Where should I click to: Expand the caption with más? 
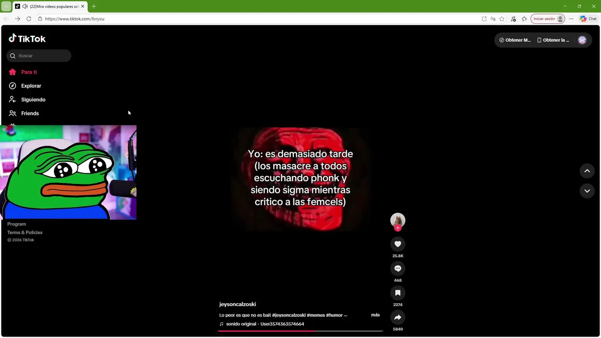click(x=375, y=315)
